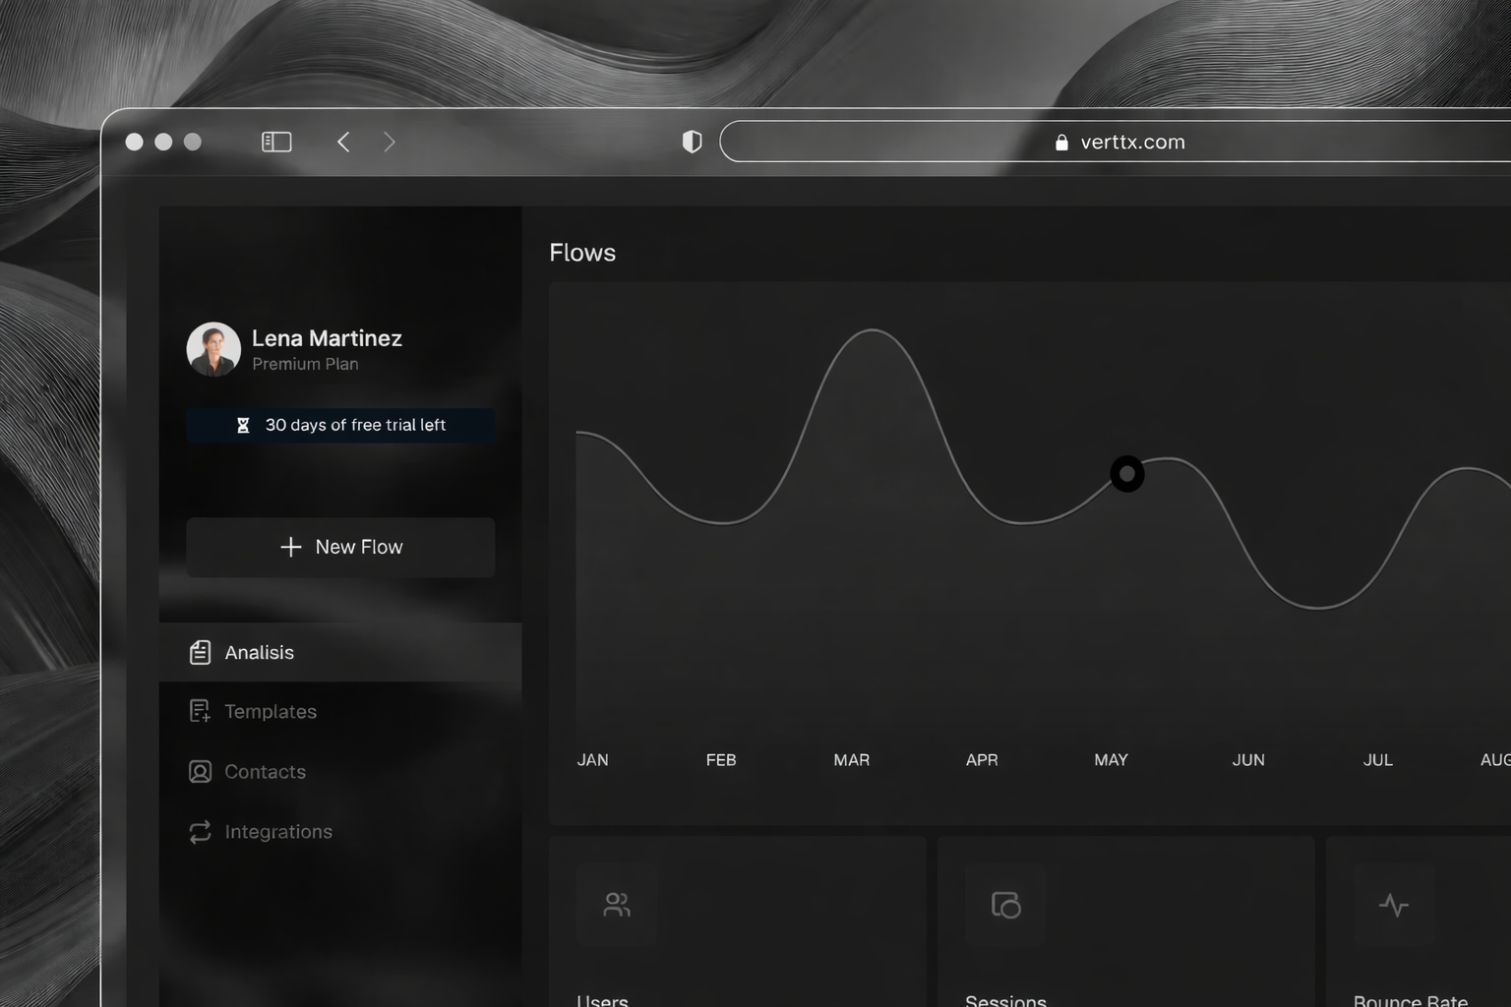Maximize the window with third dot
The width and height of the screenshot is (1511, 1007).
[193, 142]
